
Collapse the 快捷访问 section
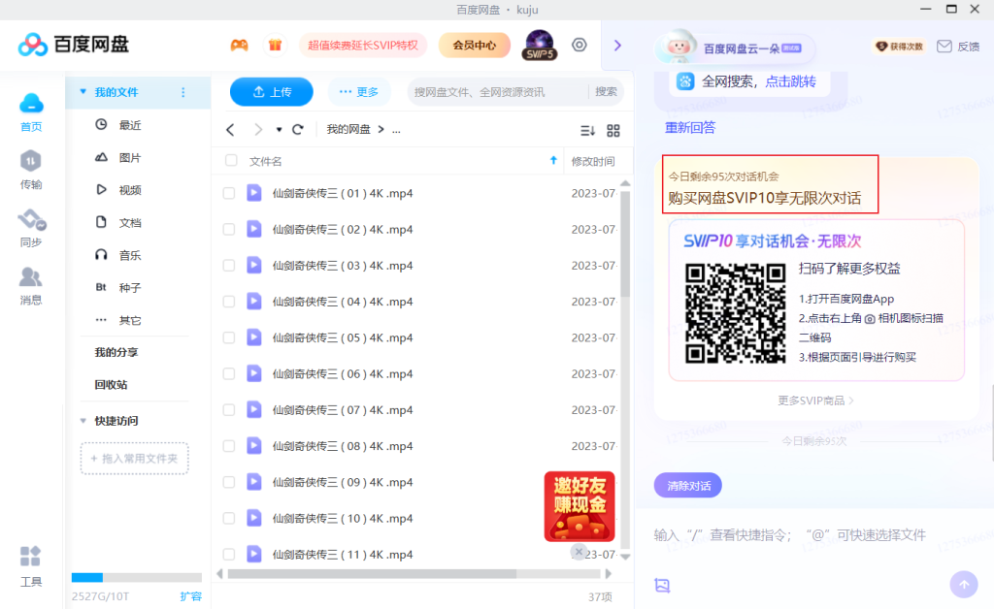tap(83, 421)
